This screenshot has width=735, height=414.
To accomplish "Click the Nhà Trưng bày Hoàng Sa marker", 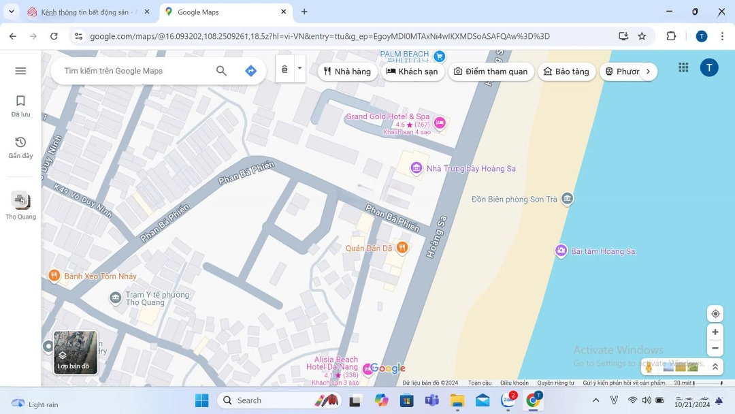I will click(x=416, y=168).
